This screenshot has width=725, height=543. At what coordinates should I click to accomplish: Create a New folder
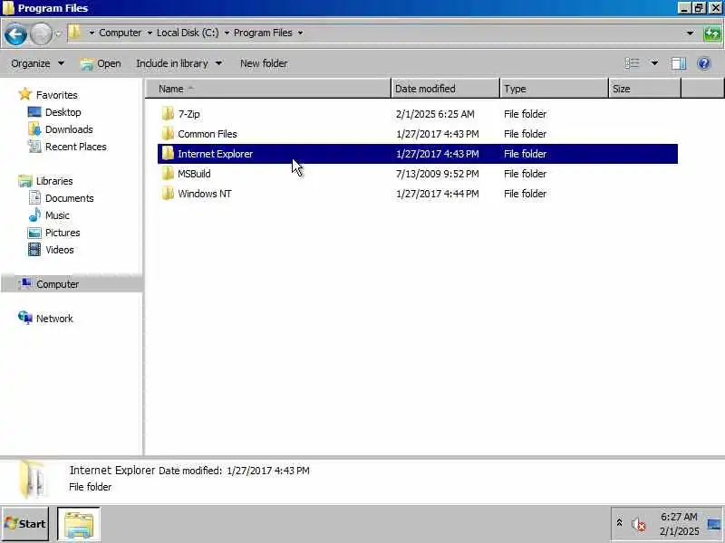(x=264, y=63)
